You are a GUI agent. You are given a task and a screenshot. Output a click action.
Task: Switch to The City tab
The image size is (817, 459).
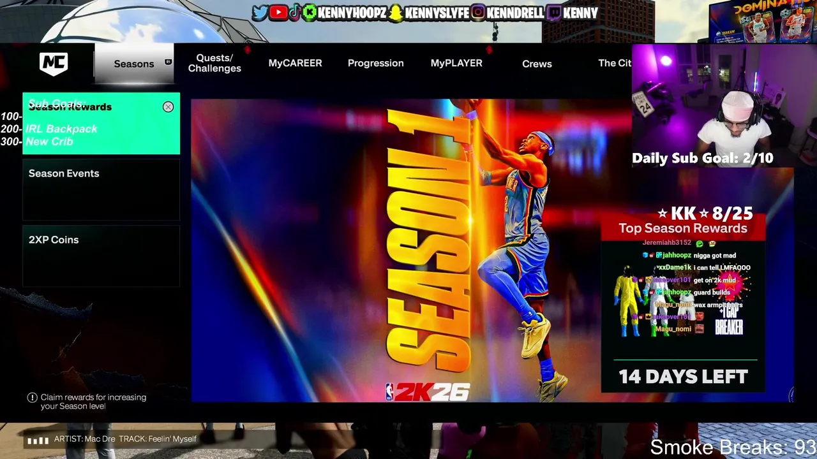[615, 63]
